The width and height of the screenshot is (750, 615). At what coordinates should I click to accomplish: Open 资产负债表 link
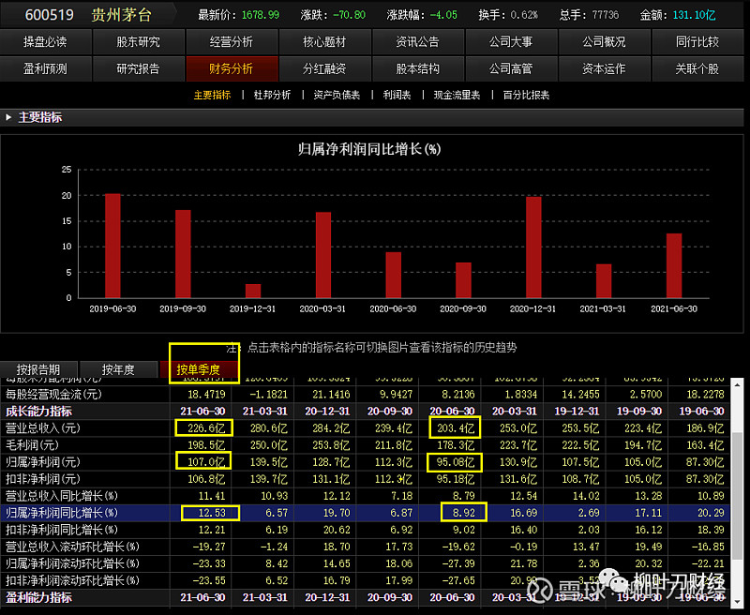tap(337, 96)
